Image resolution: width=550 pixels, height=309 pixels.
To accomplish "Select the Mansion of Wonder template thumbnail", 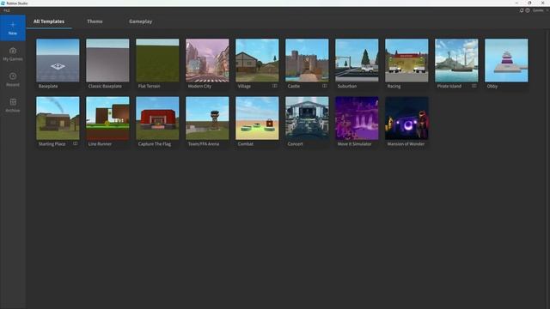I will coord(406,118).
